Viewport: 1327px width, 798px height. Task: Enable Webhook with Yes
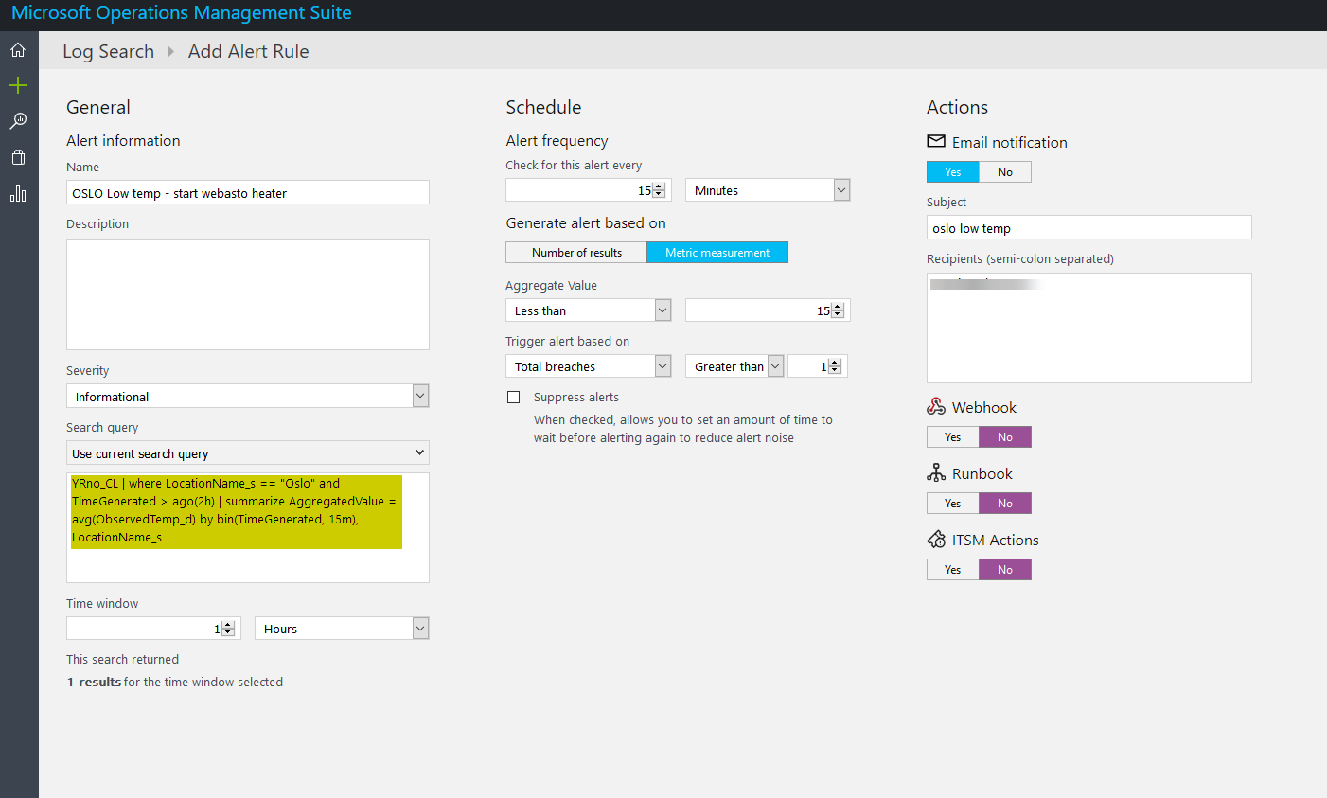click(953, 436)
